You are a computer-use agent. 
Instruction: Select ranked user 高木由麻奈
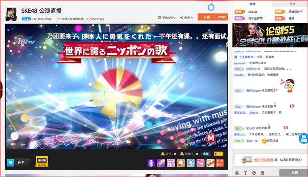tap(255, 18)
